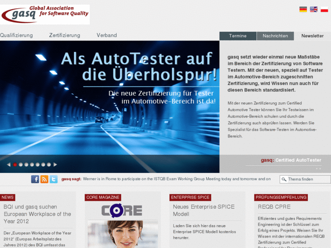331x248 pixels.
Task: Click the CORE MAGAZINE section label
Action: 103,197
